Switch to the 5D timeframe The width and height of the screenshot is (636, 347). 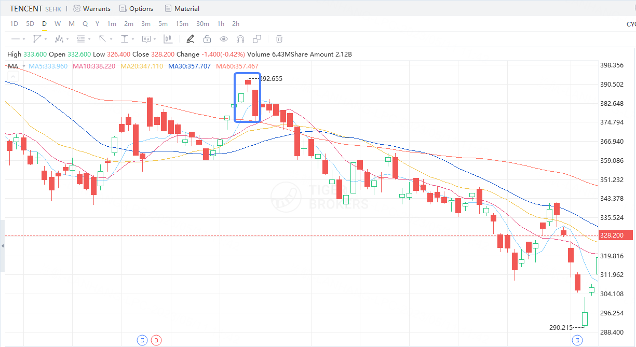point(30,24)
